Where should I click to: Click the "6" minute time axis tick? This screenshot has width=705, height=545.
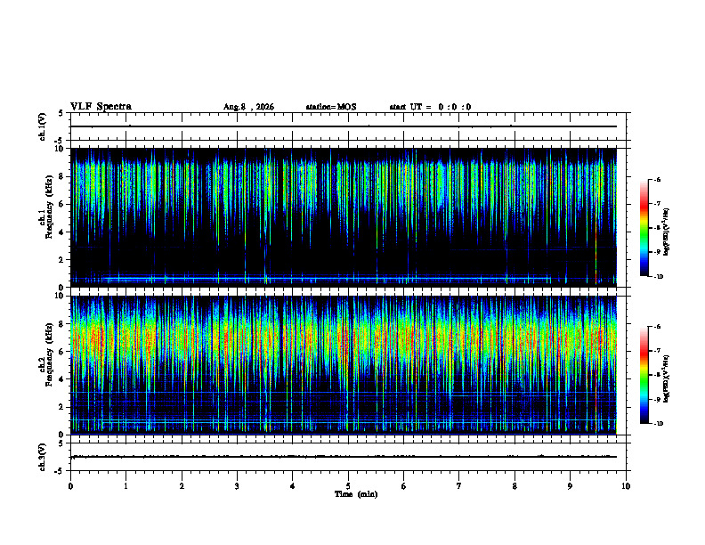404,486
